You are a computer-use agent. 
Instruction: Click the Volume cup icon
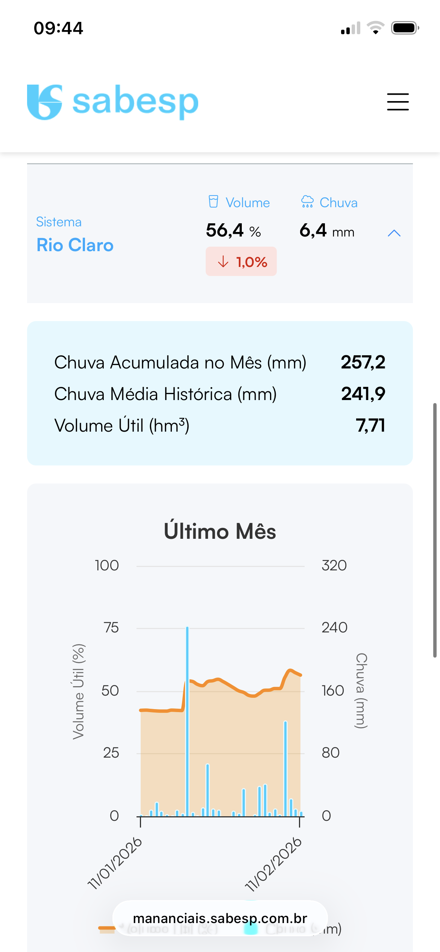(x=214, y=202)
